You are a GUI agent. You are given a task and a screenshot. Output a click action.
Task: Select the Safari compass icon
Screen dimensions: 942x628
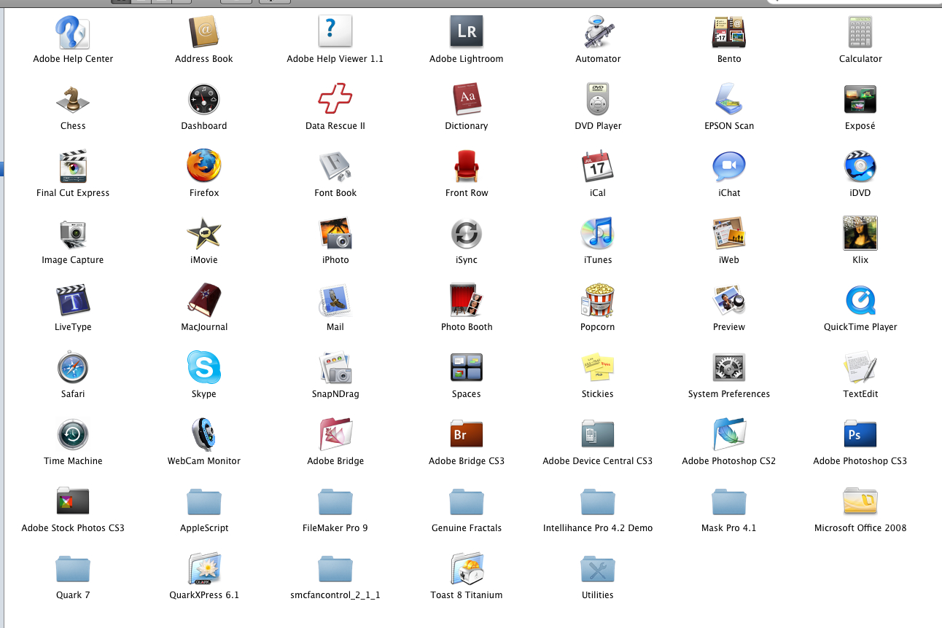73,367
